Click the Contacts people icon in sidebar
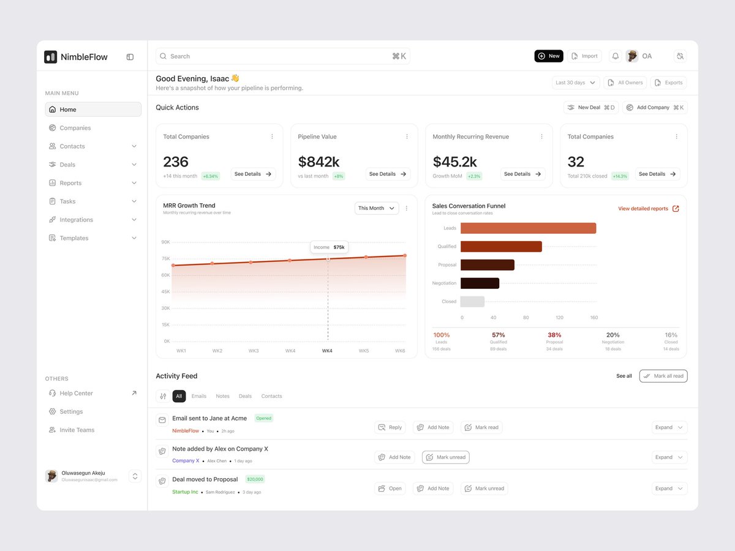 click(x=53, y=146)
